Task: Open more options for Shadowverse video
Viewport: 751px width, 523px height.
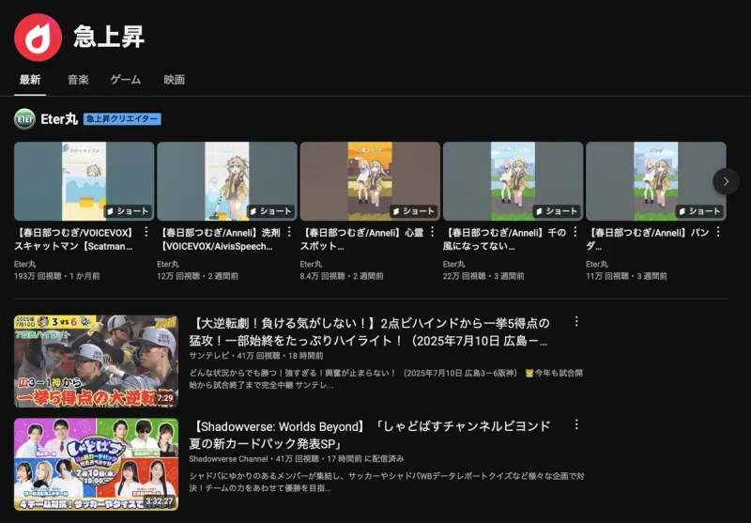Action: click(x=576, y=424)
